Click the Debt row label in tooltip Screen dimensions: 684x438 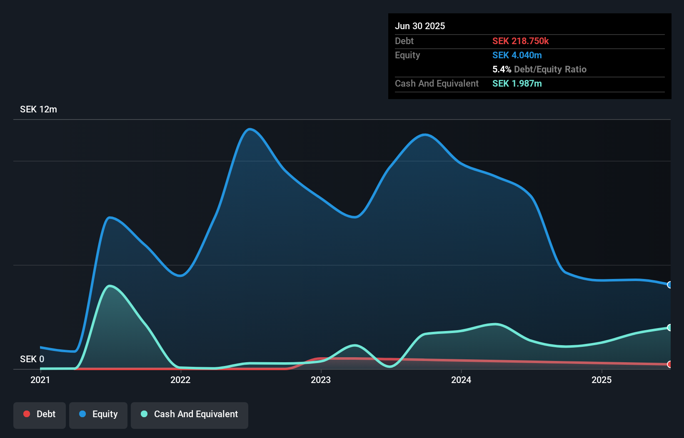[404, 41]
